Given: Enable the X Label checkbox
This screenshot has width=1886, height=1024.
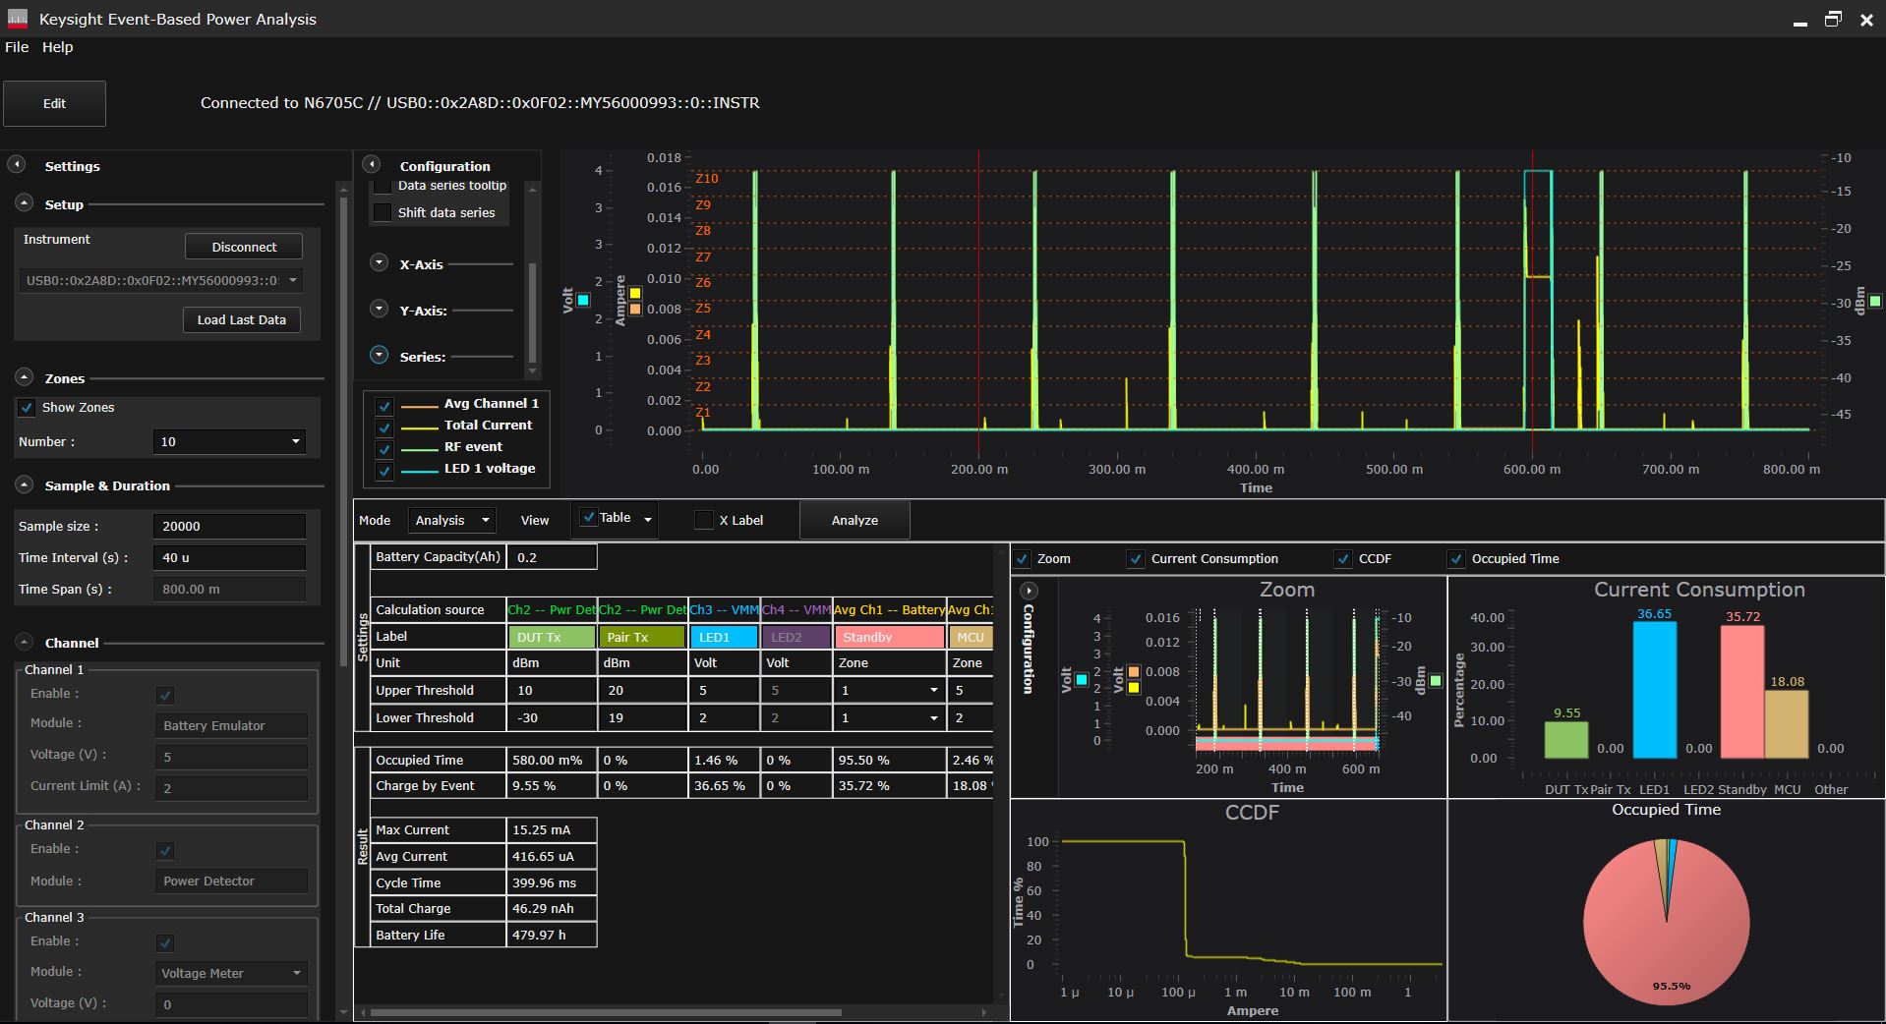Looking at the screenshot, I should [703, 520].
